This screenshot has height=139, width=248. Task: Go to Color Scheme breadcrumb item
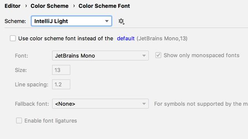(50, 6)
